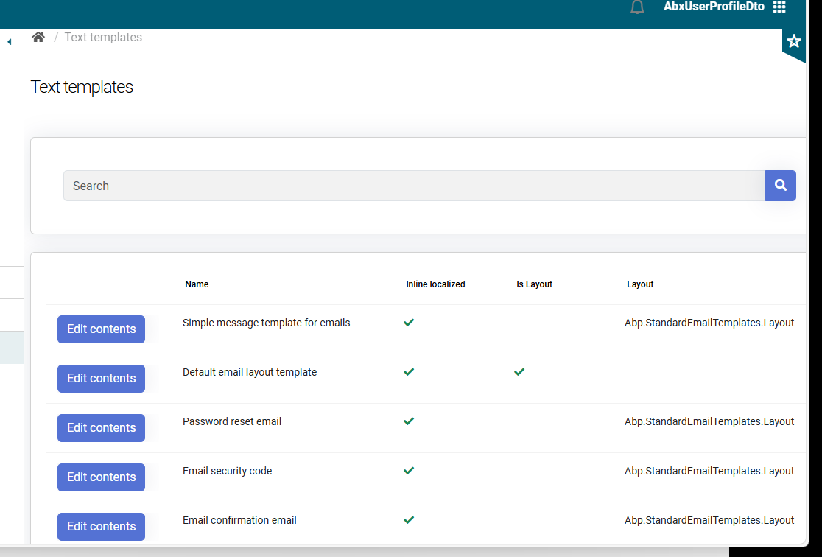822x557 pixels.
Task: Edit contents of Simple message template
Action: (101, 329)
